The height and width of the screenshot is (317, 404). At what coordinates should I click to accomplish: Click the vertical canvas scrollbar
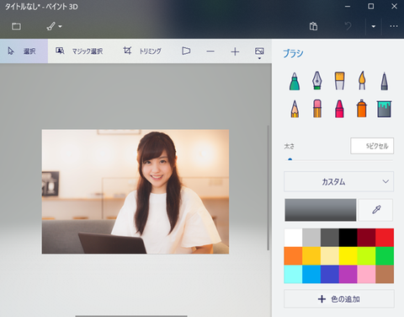(x=268, y=188)
